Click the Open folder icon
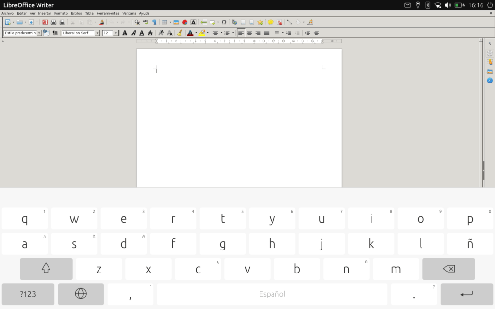The image size is (495, 309). click(x=20, y=22)
